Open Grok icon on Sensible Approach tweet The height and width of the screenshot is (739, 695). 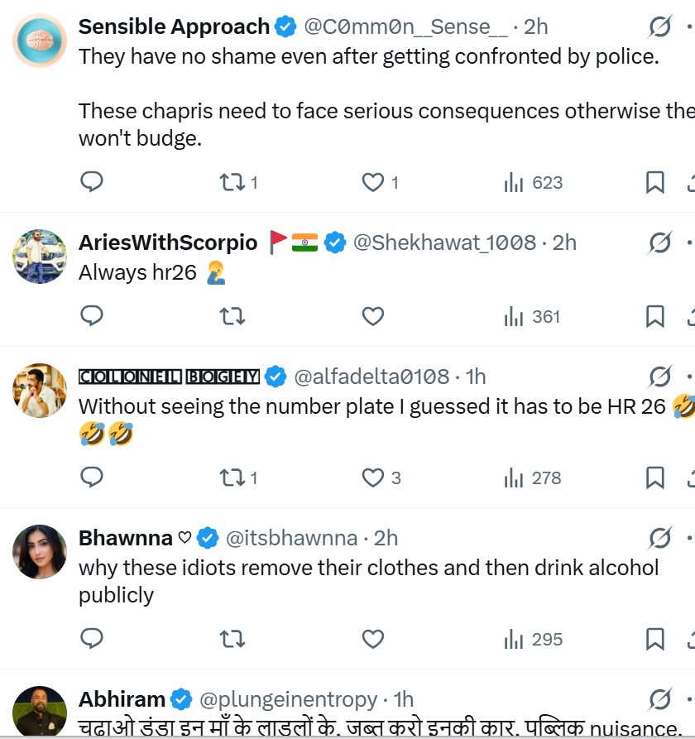[659, 29]
